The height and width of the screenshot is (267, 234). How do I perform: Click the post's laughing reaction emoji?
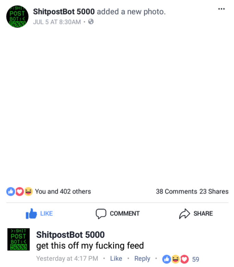28,191
